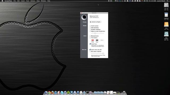170x95 pixels.
Task: Select the iMac HD drive icon
Action: (166, 5)
